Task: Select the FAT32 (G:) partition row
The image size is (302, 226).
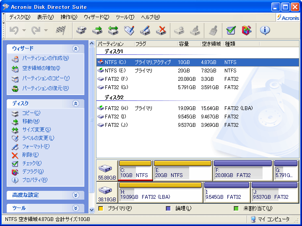Action: pos(198,87)
